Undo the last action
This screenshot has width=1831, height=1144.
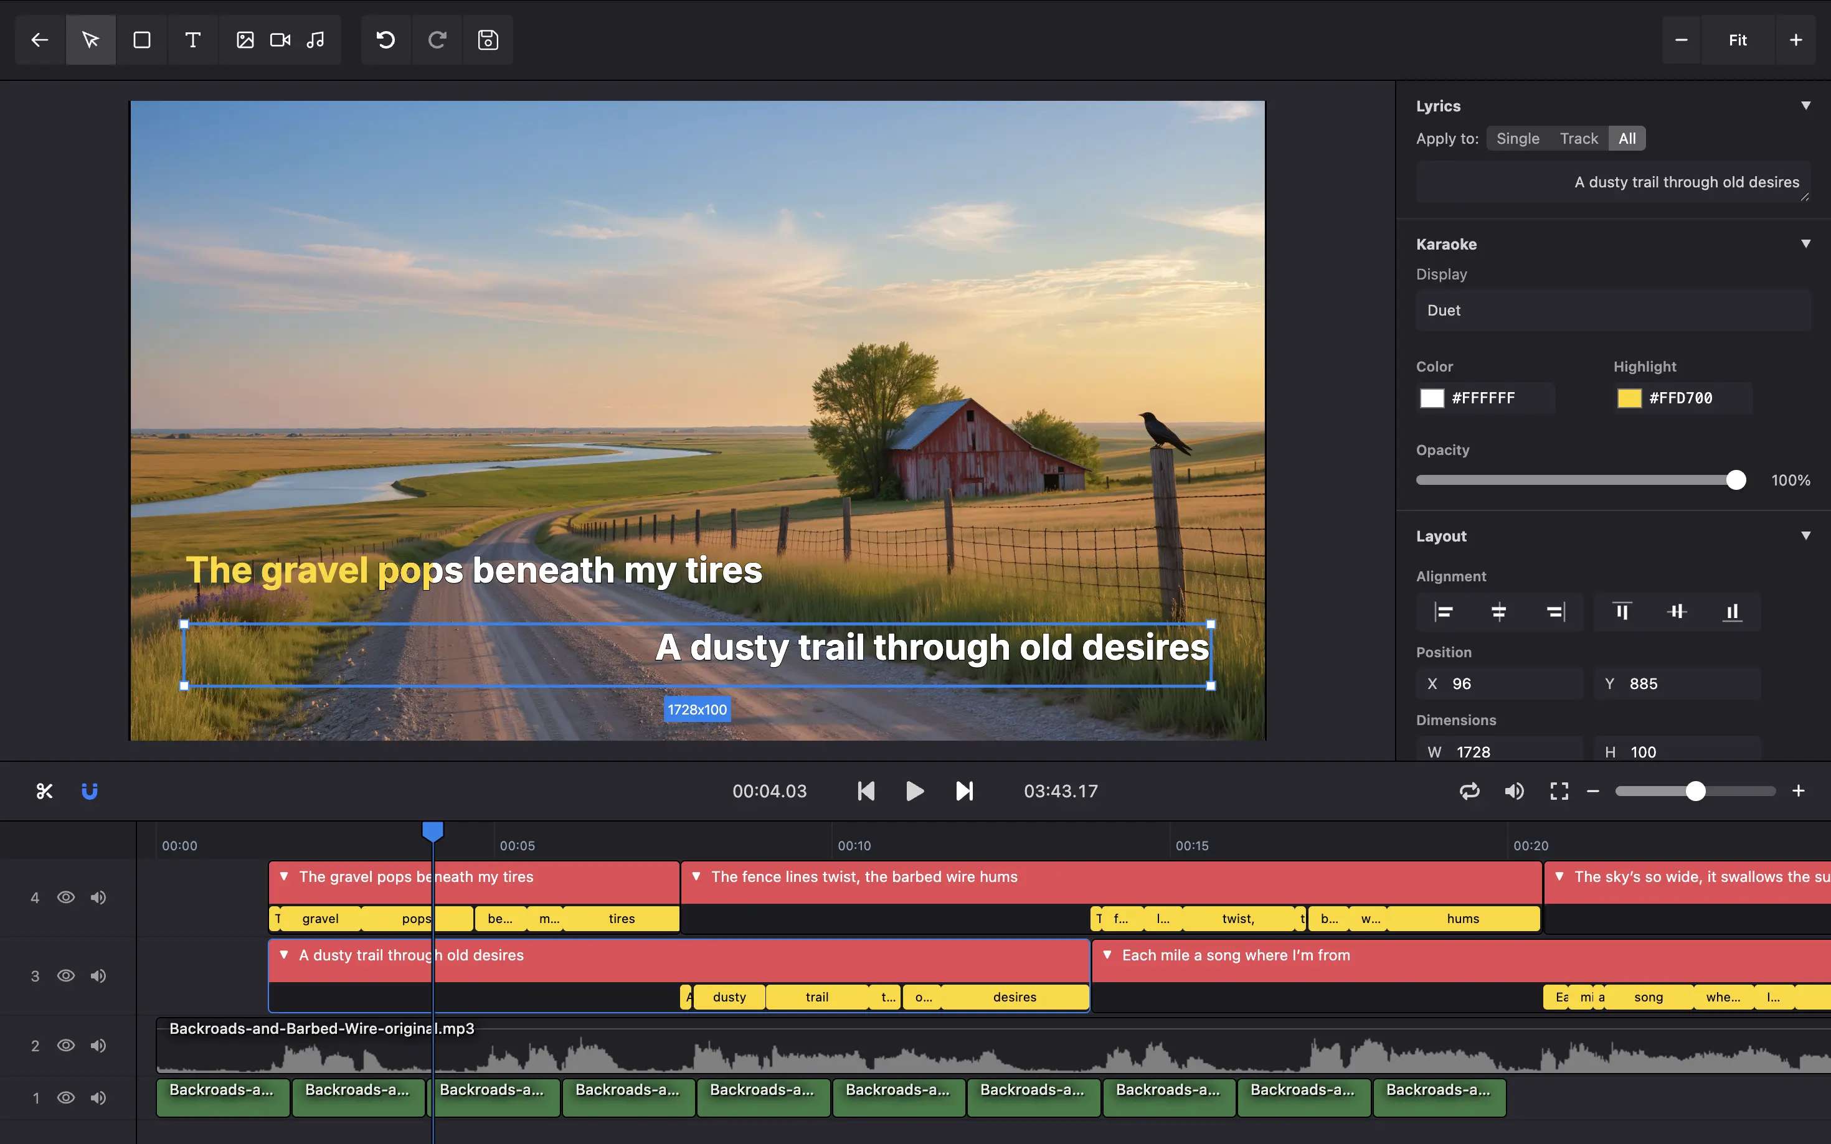[386, 39]
